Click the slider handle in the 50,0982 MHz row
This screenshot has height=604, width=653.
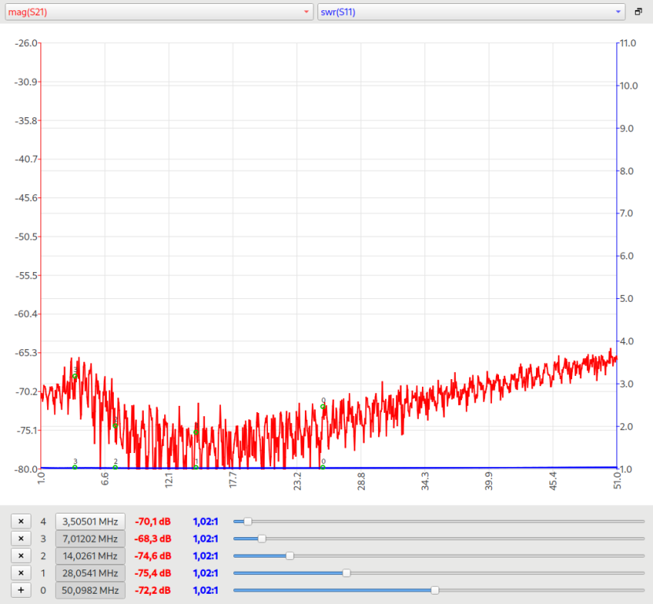tap(435, 591)
